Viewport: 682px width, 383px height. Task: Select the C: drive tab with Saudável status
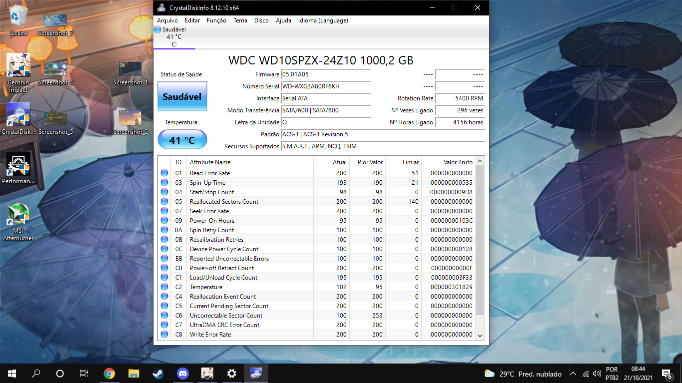tap(174, 37)
